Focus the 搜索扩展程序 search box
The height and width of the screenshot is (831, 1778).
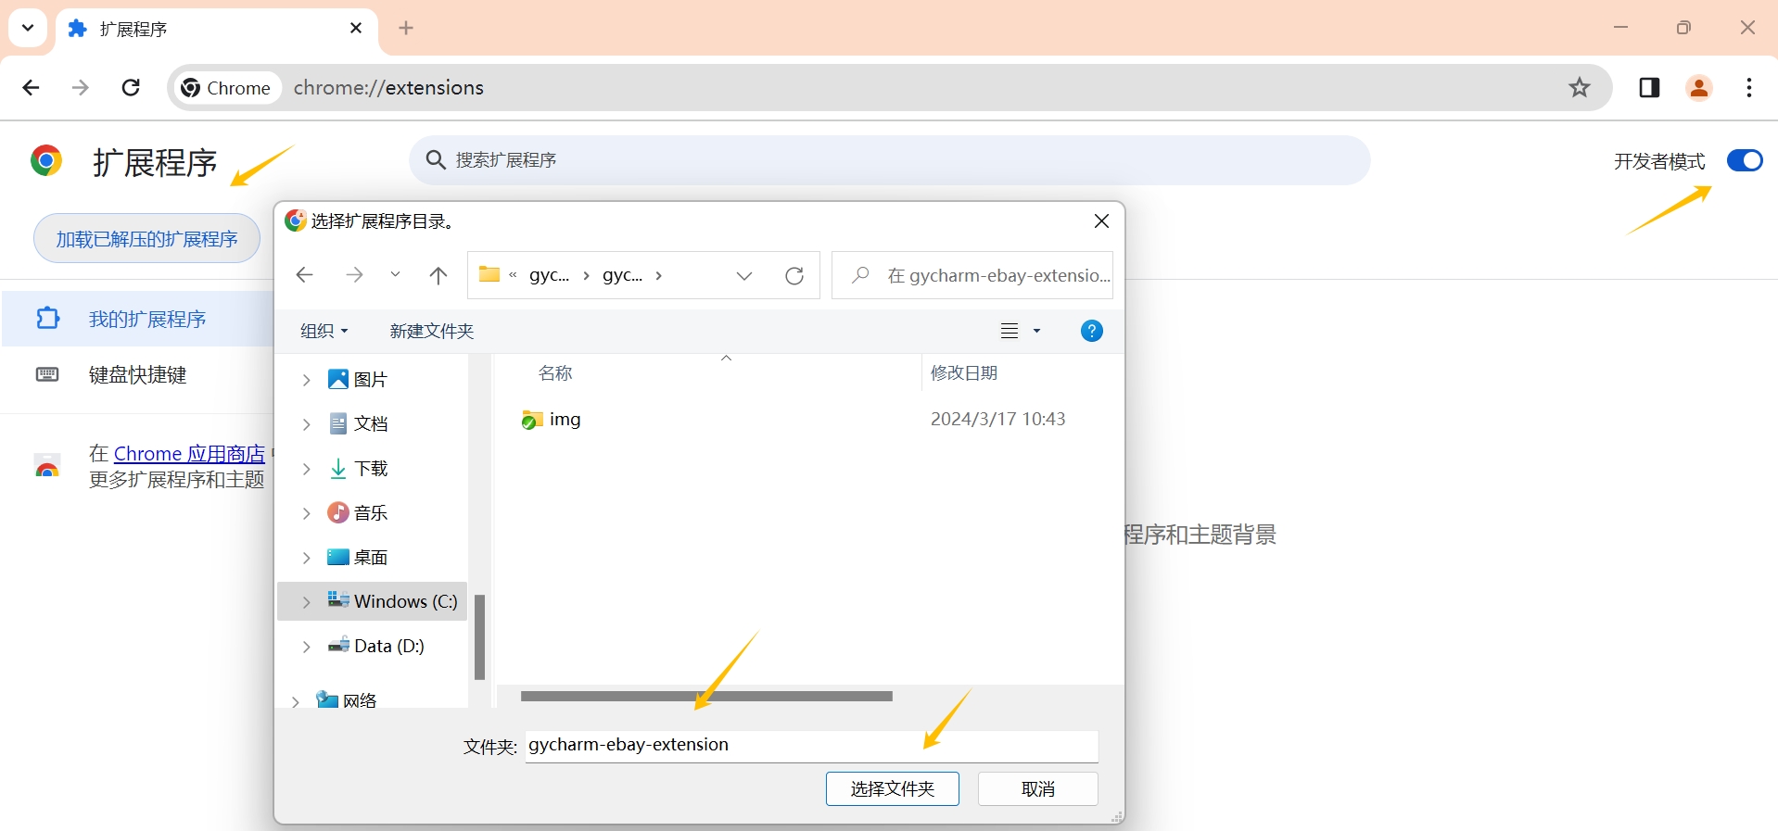pyautogui.click(x=890, y=160)
